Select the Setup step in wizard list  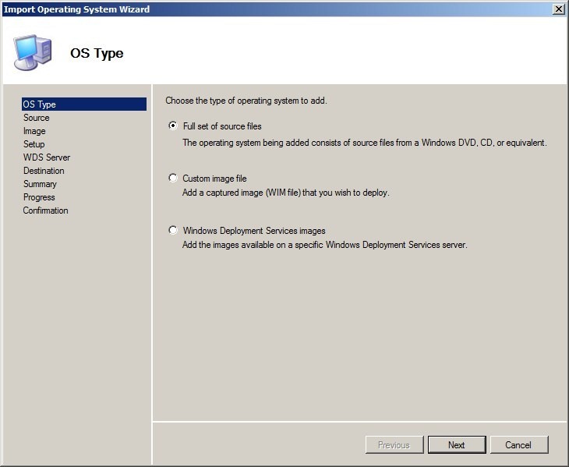click(34, 144)
